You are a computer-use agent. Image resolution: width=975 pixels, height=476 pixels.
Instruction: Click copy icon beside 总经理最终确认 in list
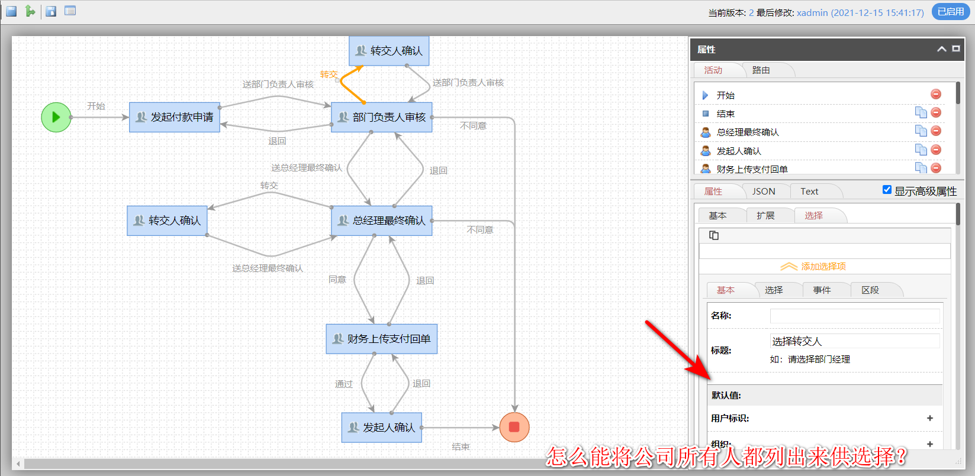(921, 131)
